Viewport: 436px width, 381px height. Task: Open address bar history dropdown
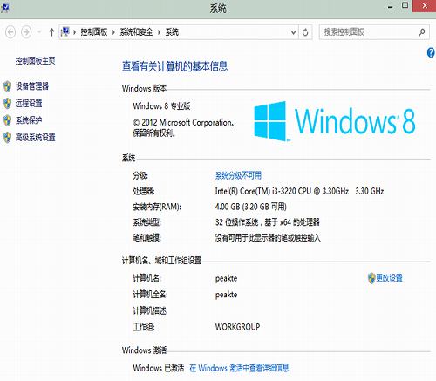293,32
